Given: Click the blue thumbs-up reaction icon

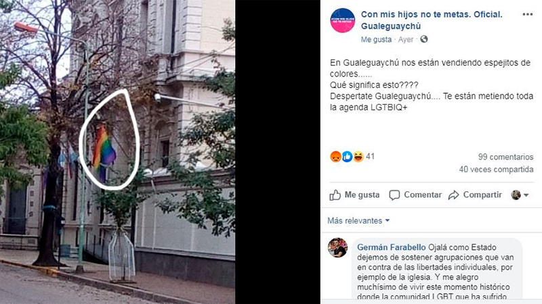Looking at the screenshot, I should pyautogui.click(x=347, y=157).
